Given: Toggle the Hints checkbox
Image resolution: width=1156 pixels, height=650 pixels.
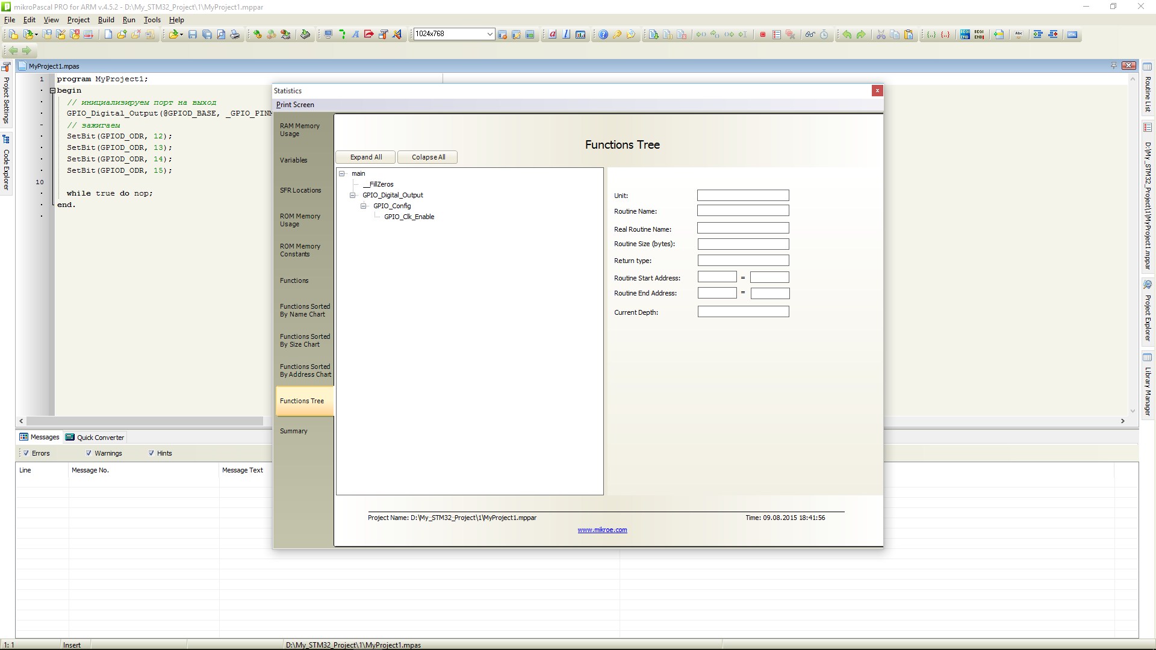Looking at the screenshot, I should 152,453.
